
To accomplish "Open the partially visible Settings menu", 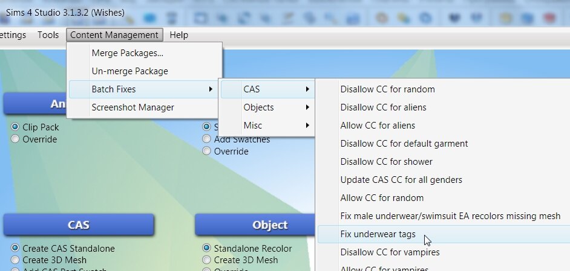I will 13,35.
